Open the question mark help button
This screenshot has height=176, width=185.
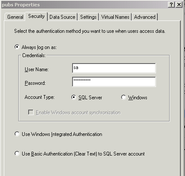click(171, 5)
